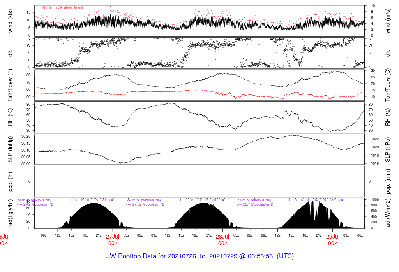Click the 'Tair/Tdew (C)' axis label
399x272 pixels.
pyautogui.click(x=388, y=85)
